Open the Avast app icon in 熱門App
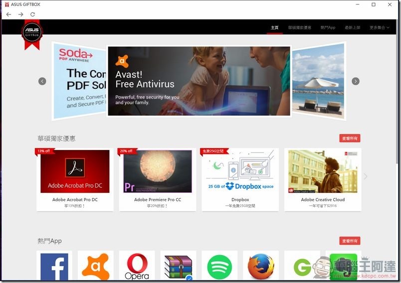Screen dimensions: 401x283 (96, 266)
